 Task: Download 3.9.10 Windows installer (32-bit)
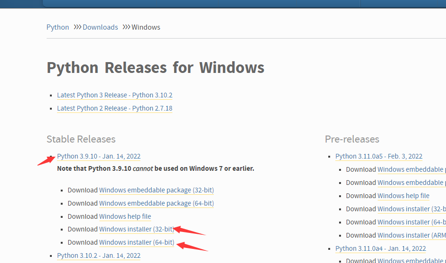pyautogui.click(x=137, y=229)
